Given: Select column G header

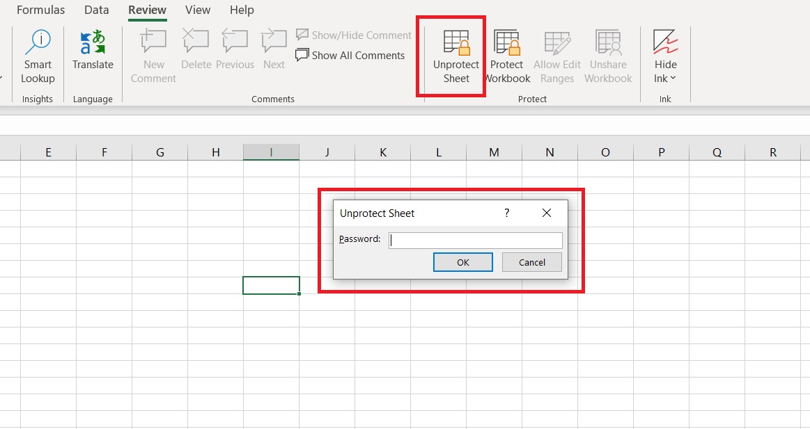Looking at the screenshot, I should click(x=159, y=152).
